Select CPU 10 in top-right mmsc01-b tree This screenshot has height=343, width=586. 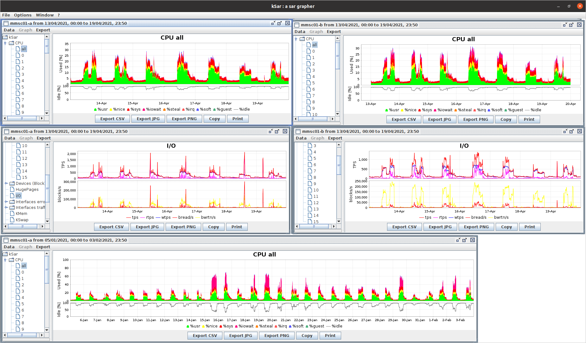[x=315, y=114]
